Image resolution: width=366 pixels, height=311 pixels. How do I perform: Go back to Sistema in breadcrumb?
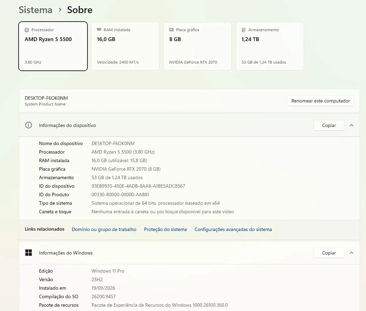click(35, 10)
